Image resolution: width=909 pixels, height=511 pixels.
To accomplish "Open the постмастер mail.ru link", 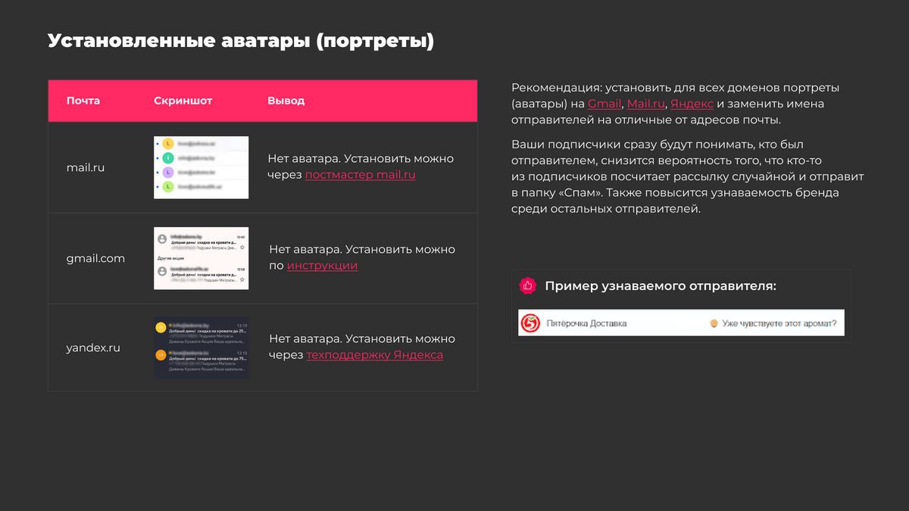I will coord(361,175).
